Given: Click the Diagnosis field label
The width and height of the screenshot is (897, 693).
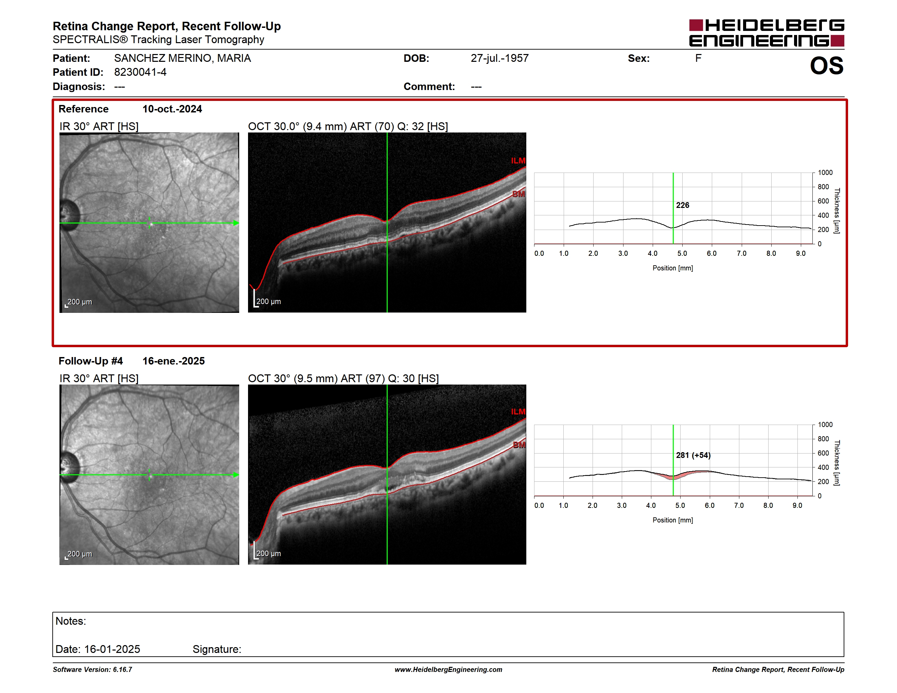Looking at the screenshot, I should point(79,87).
